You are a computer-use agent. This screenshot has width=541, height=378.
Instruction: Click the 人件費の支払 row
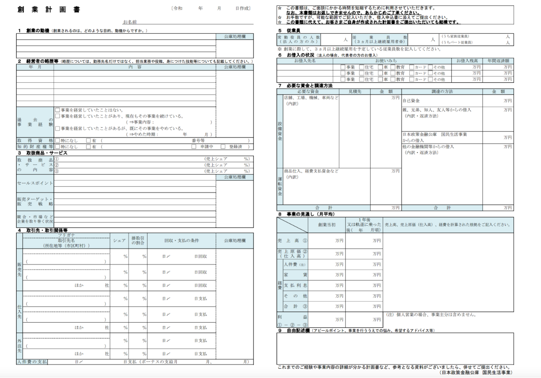pyautogui.click(x=135, y=362)
